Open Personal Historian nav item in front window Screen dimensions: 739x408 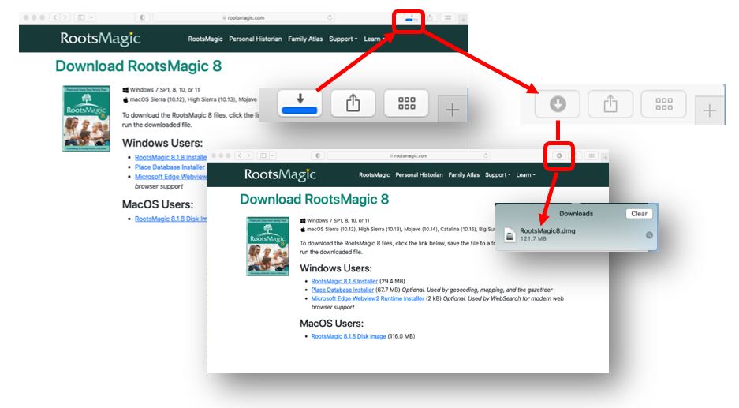[x=419, y=175]
